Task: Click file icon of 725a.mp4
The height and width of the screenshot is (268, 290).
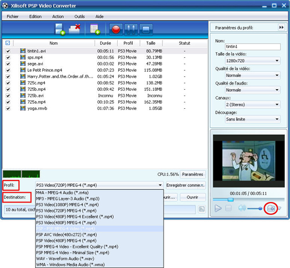Action: [23, 102]
